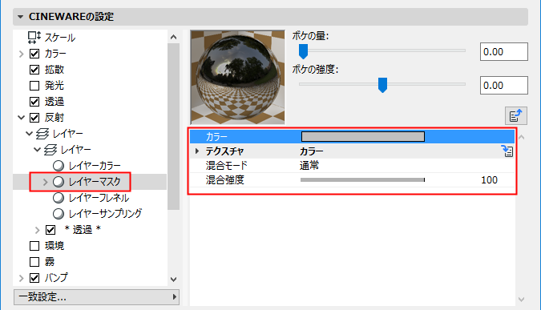Enable the 霧 channel checkbox
The image size is (541, 310).
click(x=34, y=262)
